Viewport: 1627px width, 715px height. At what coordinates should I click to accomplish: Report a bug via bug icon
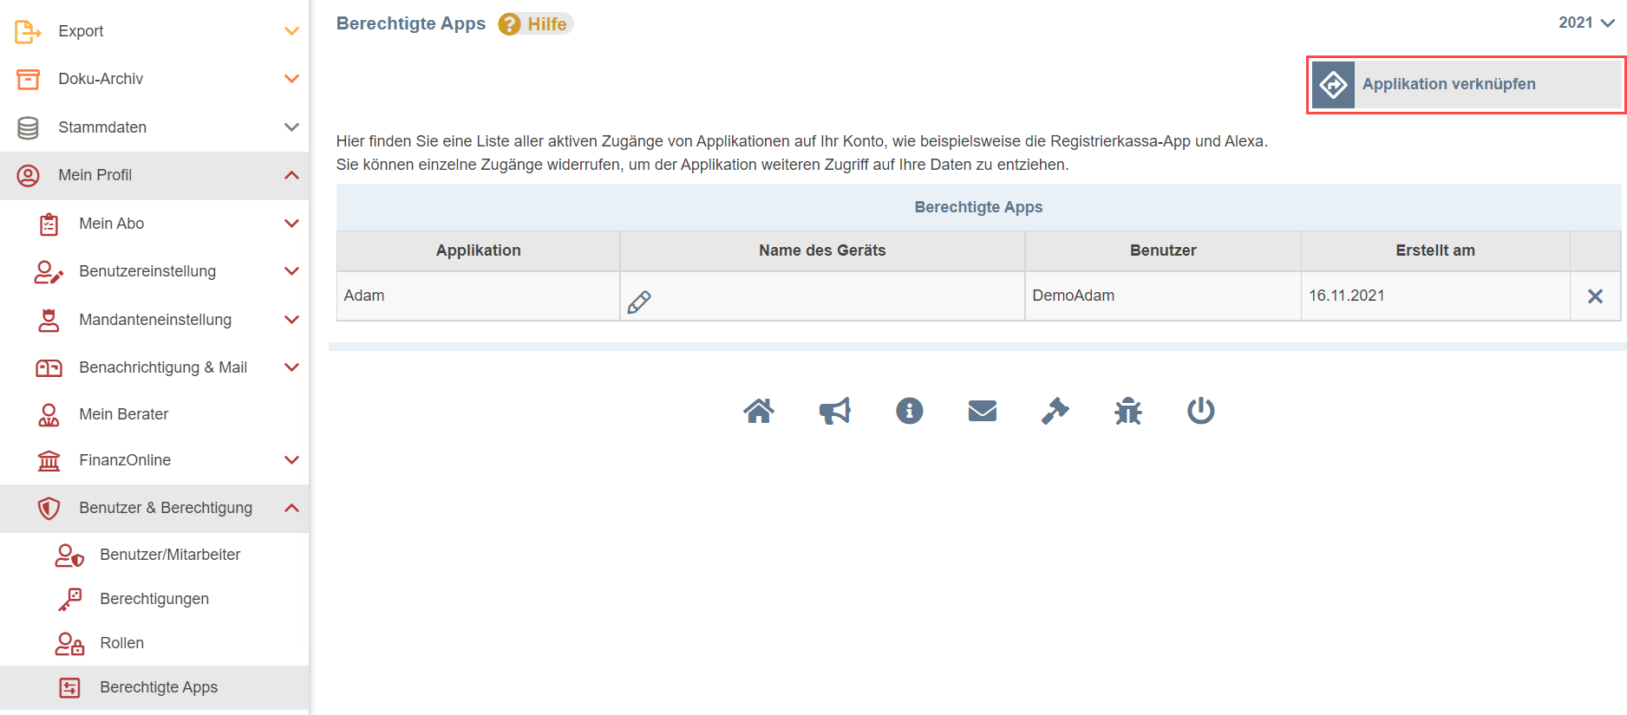pyautogui.click(x=1128, y=411)
